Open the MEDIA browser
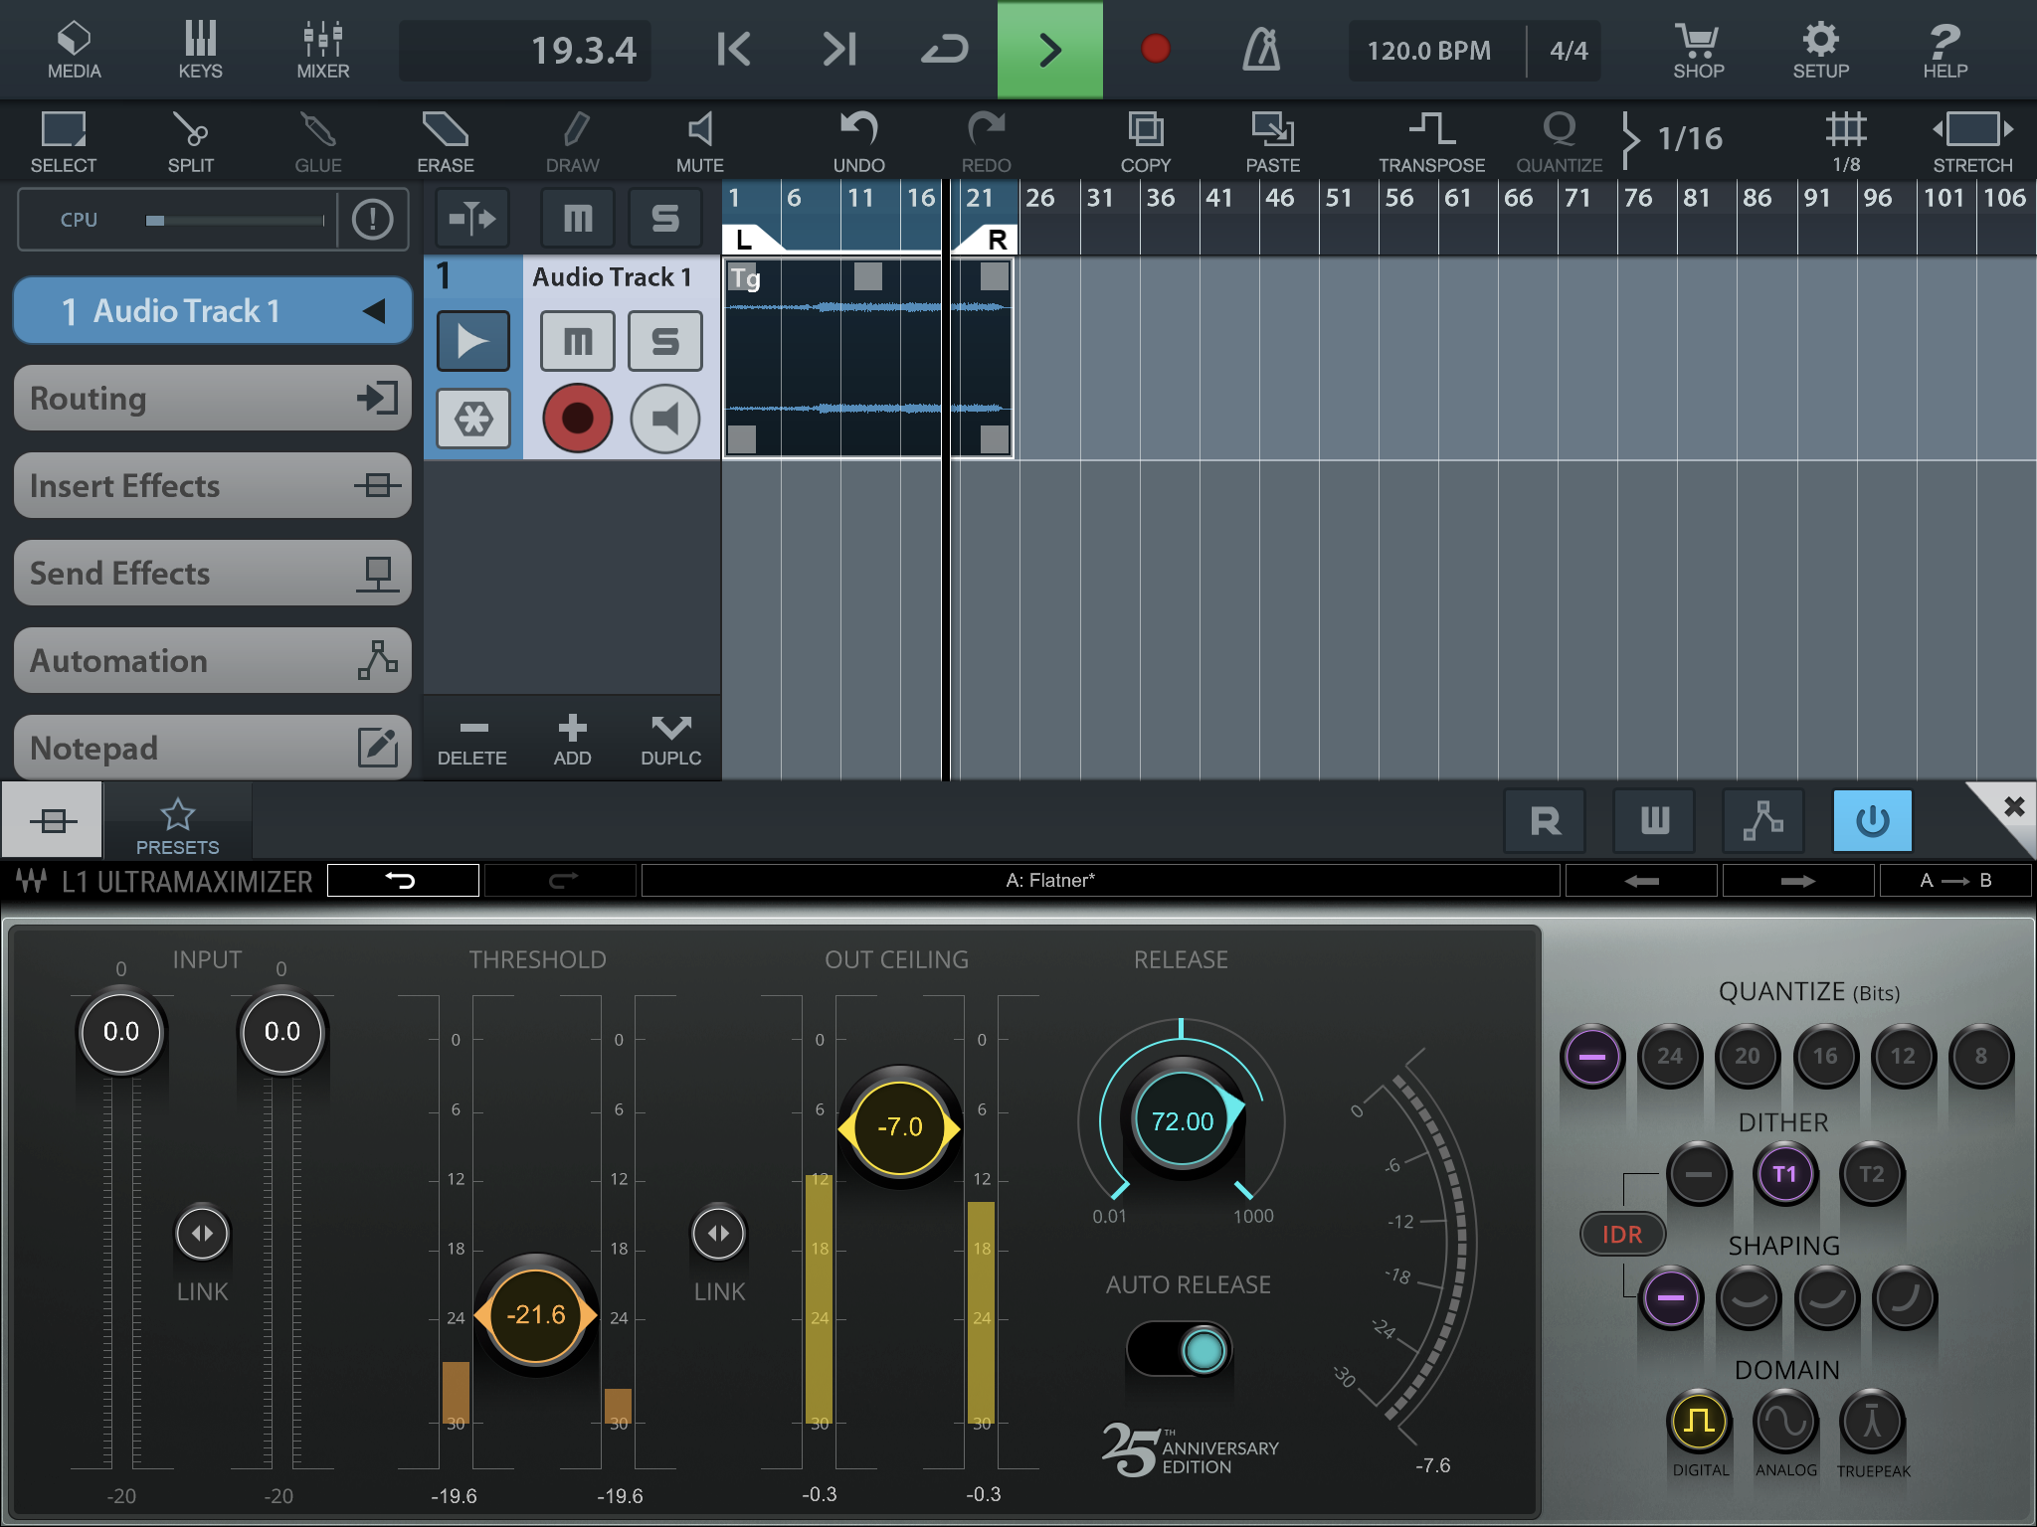 (75, 50)
